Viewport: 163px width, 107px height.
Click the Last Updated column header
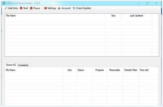(x=137, y=16)
